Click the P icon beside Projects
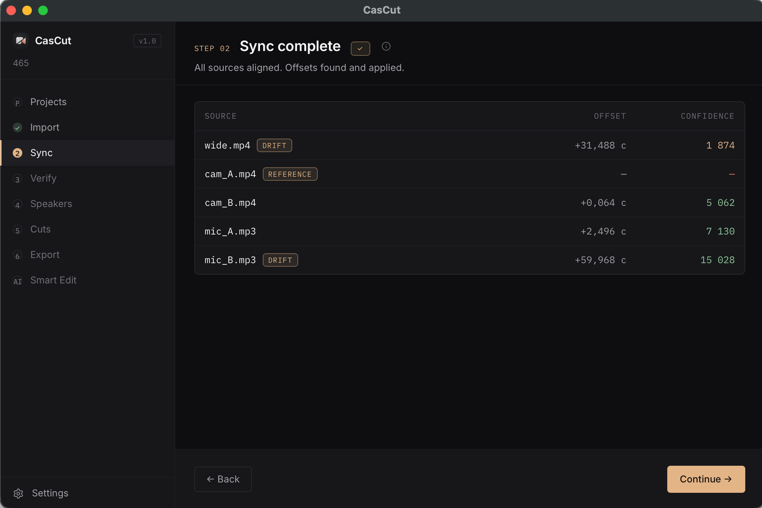 (18, 102)
